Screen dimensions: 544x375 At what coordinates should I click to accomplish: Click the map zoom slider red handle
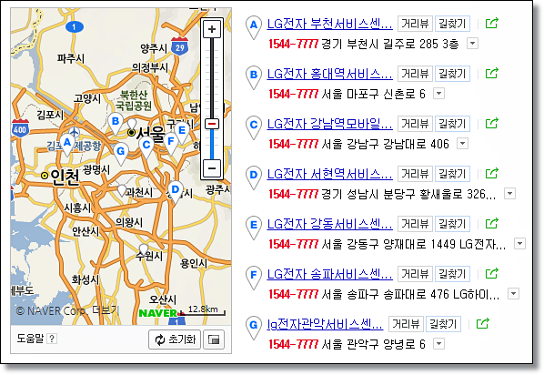click(x=212, y=124)
